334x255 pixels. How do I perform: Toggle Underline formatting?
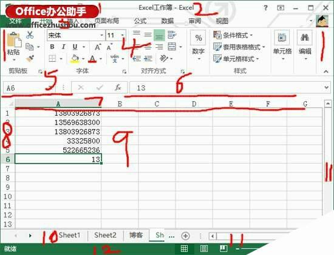coord(75,47)
